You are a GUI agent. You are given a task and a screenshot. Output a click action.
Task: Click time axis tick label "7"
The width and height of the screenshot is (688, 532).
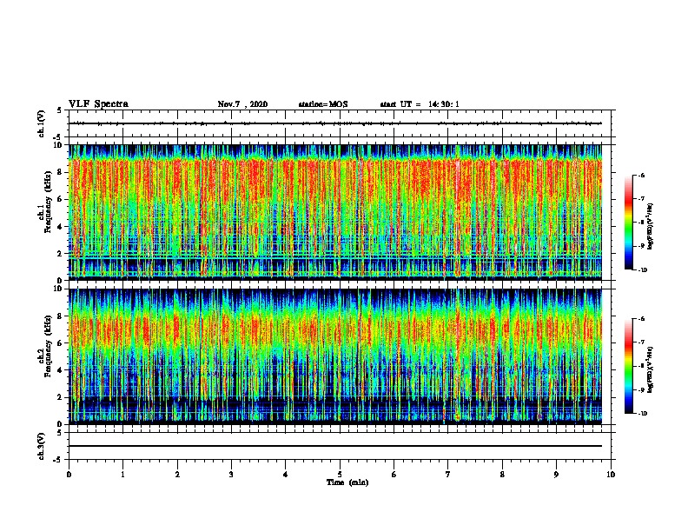(x=448, y=474)
